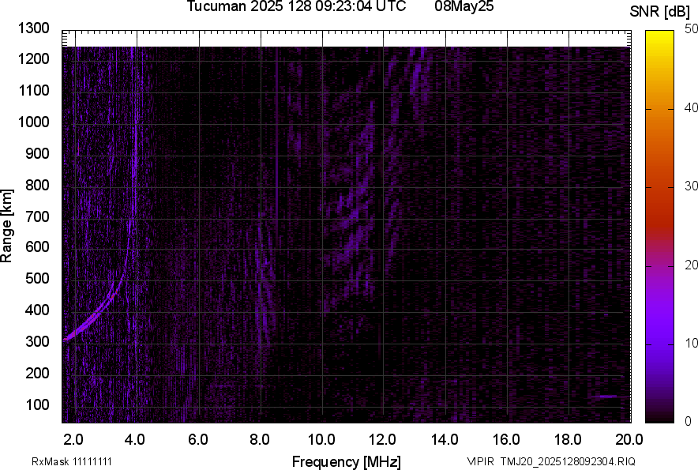The width and height of the screenshot is (698, 470).
Task: Click the date label "08May25"
Action: pyautogui.click(x=464, y=6)
